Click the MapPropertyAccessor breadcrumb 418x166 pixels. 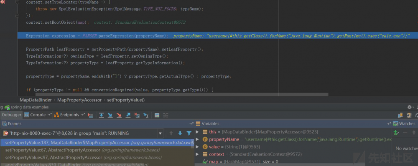pos(79,100)
